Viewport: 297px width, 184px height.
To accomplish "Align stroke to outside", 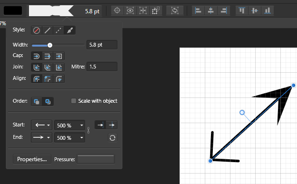I will point(59,79).
